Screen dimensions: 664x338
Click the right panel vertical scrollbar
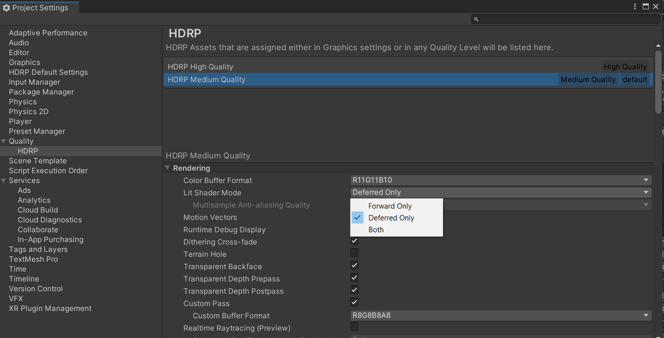(658, 81)
